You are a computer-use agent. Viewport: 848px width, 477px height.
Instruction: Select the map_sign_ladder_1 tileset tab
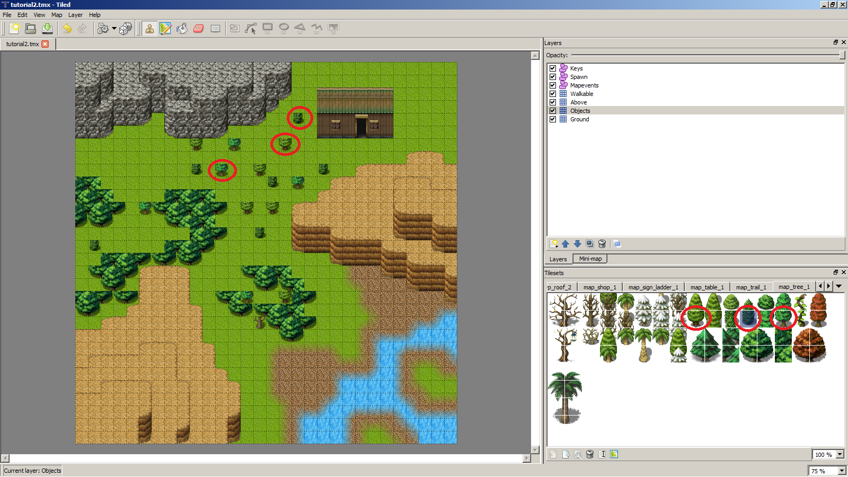click(653, 287)
